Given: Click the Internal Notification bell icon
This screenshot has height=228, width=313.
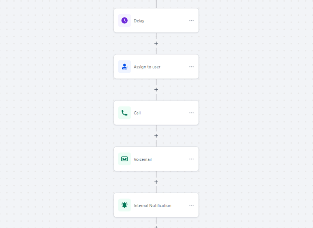Looking at the screenshot, I should tap(124, 205).
